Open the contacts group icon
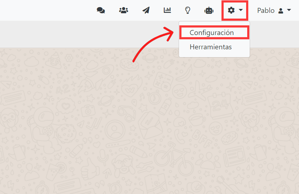This screenshot has height=194, width=299. pyautogui.click(x=124, y=10)
